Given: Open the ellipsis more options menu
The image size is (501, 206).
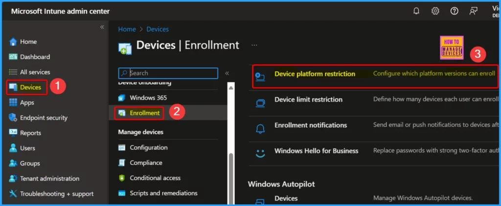Looking at the screenshot, I should coord(254,45).
